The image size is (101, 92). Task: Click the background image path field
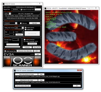[x=48, y=77]
